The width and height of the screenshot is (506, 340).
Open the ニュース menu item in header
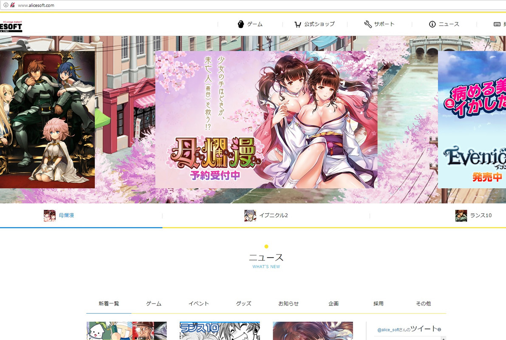(444, 24)
